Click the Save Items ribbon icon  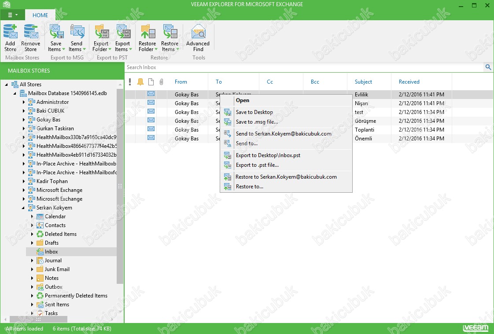click(56, 32)
